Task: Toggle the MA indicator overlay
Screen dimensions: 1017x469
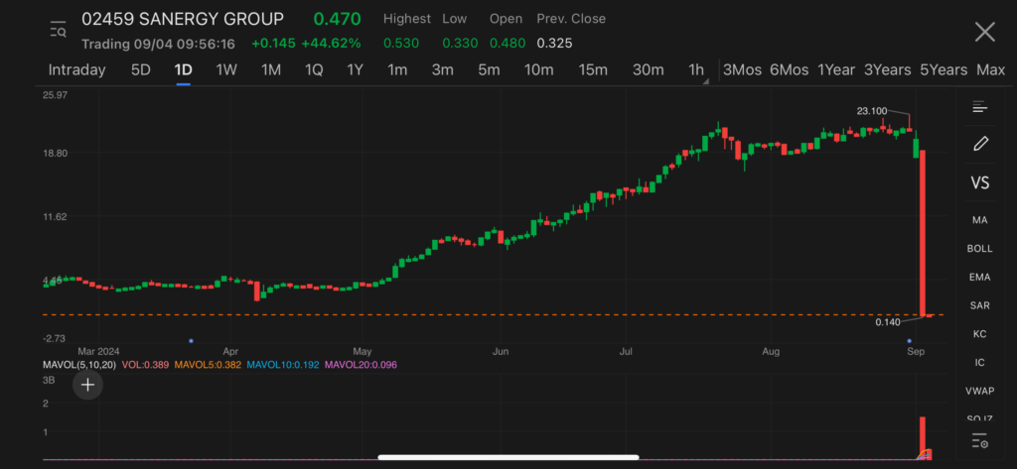Action: tap(980, 219)
